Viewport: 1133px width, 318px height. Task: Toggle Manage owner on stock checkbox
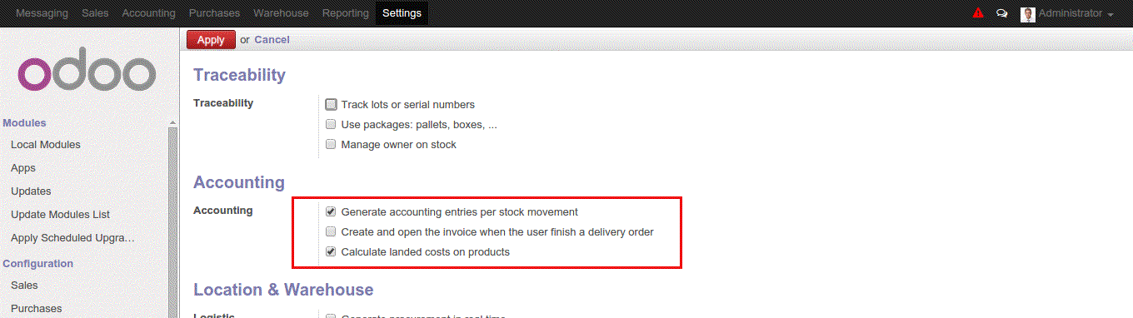point(331,145)
